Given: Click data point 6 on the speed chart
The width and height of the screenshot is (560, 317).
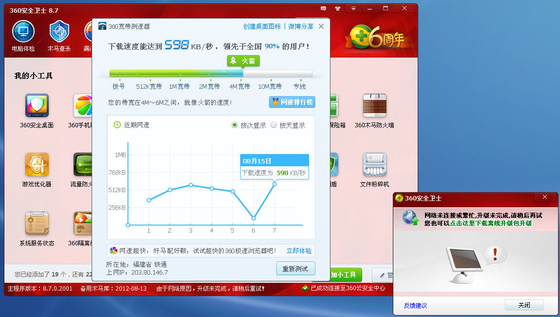Looking at the screenshot, I should (253, 218).
